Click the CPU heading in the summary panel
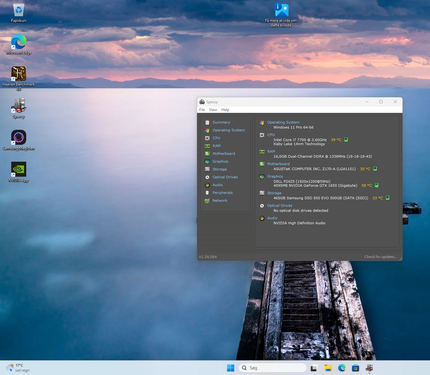Screen dimensions: 430x375 pyautogui.click(x=271, y=135)
